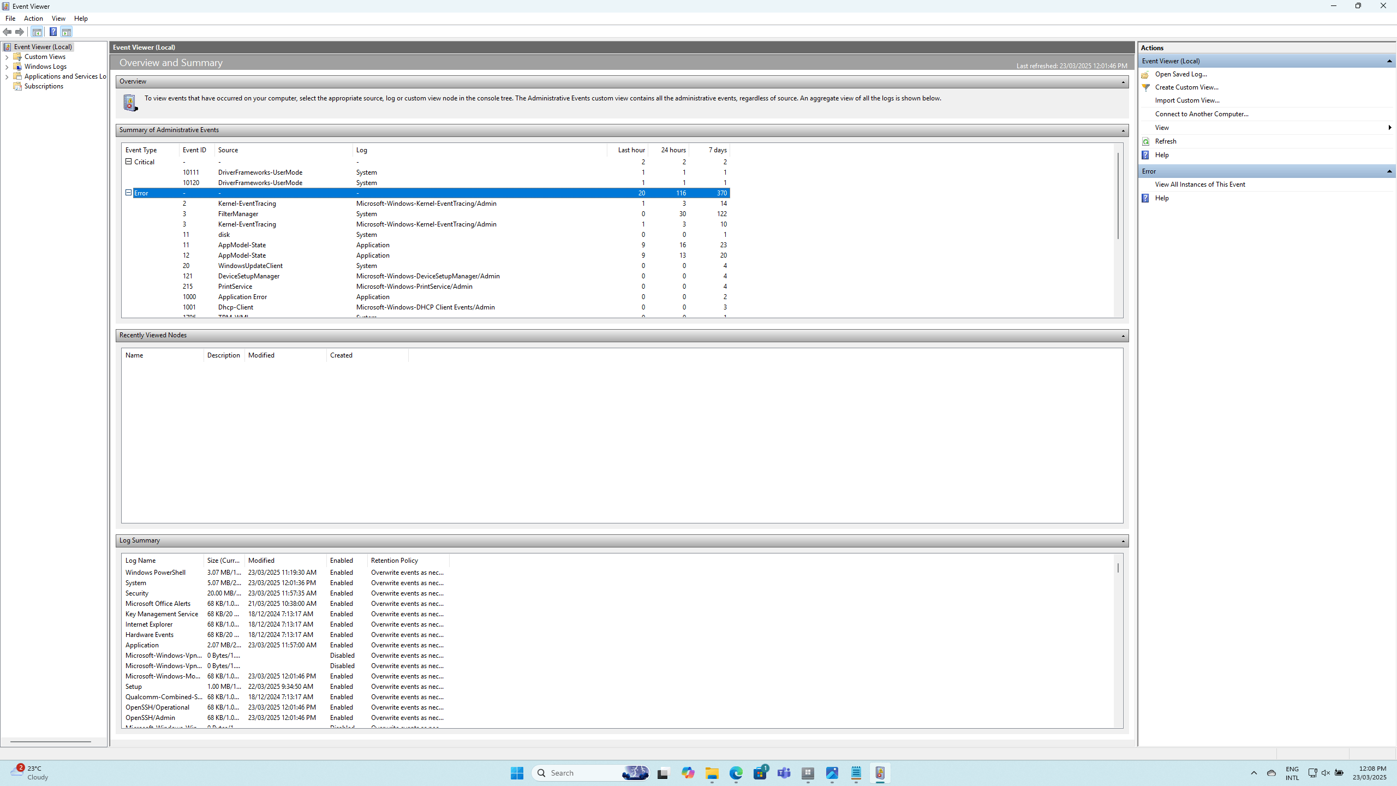Click the Open Saved Log folder icon
The image size is (1397, 786).
[x=1145, y=74]
